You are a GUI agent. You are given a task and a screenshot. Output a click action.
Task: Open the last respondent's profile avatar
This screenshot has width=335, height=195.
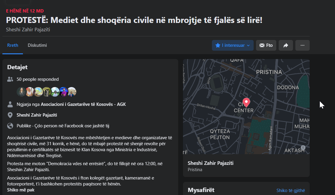(72, 92)
